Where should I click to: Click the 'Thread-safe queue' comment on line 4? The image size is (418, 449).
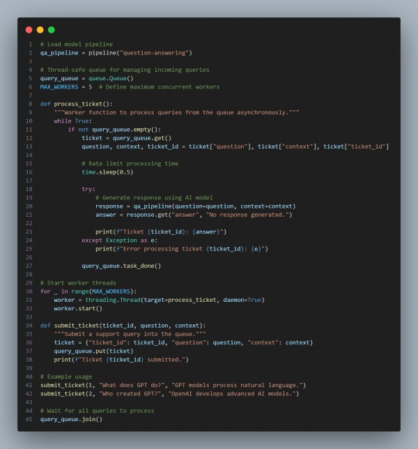125,70
